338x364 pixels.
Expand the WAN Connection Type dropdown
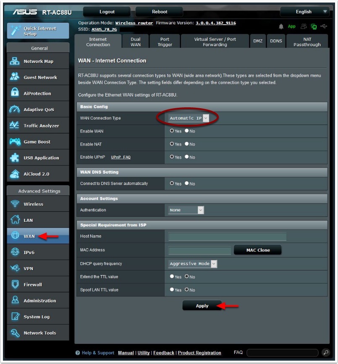189,118
